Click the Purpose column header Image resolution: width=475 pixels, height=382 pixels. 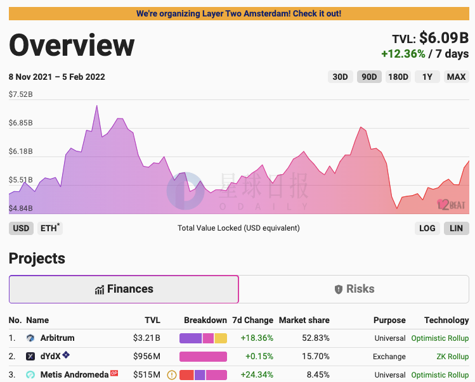(x=389, y=321)
